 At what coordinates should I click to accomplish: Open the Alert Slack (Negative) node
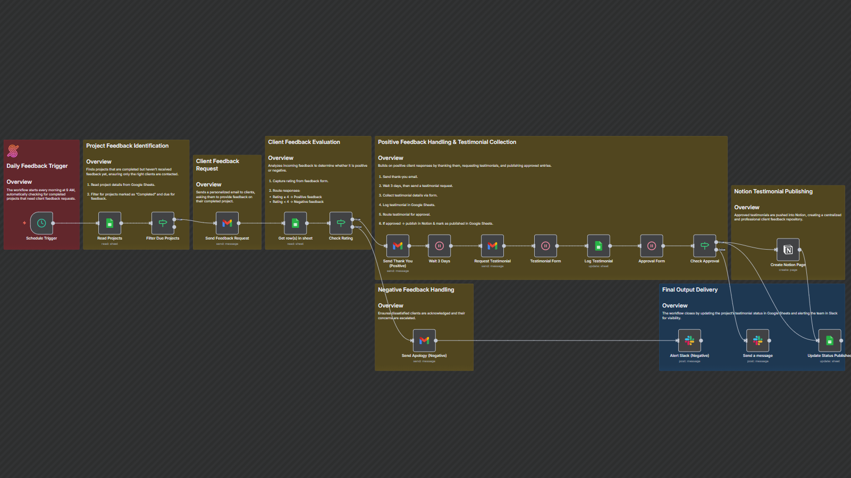(x=689, y=340)
